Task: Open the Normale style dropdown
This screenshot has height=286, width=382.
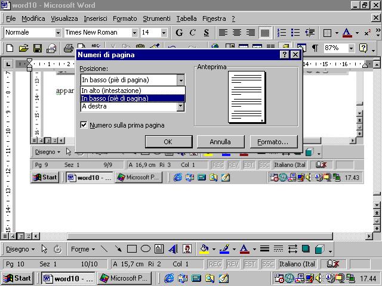Action: pyautogui.click(x=58, y=33)
